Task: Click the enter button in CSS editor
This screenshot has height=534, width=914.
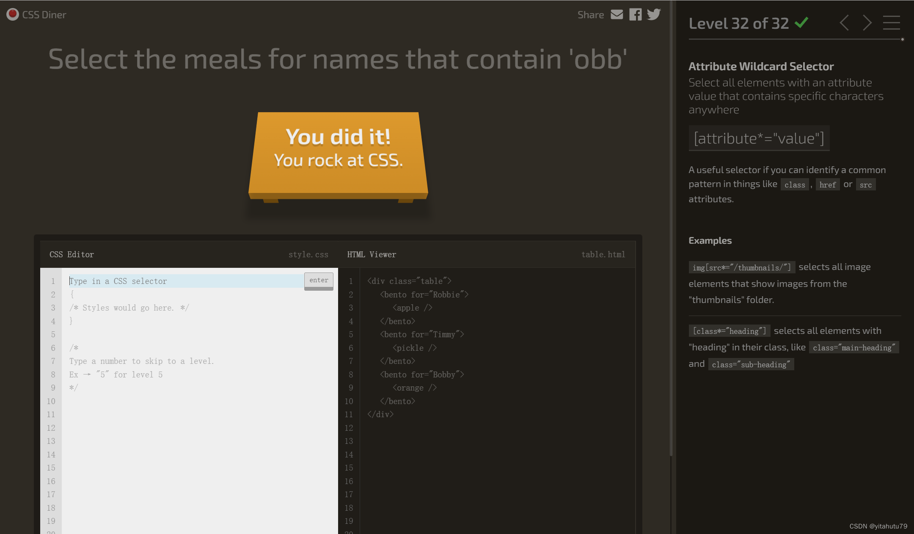Action: click(319, 280)
